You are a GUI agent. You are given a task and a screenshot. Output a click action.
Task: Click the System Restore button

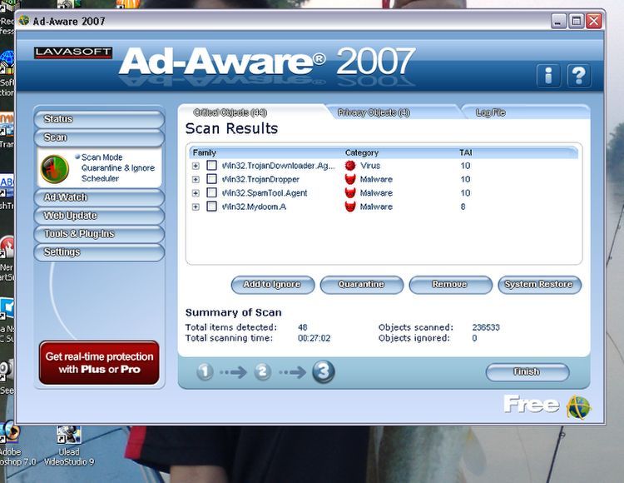coord(539,285)
